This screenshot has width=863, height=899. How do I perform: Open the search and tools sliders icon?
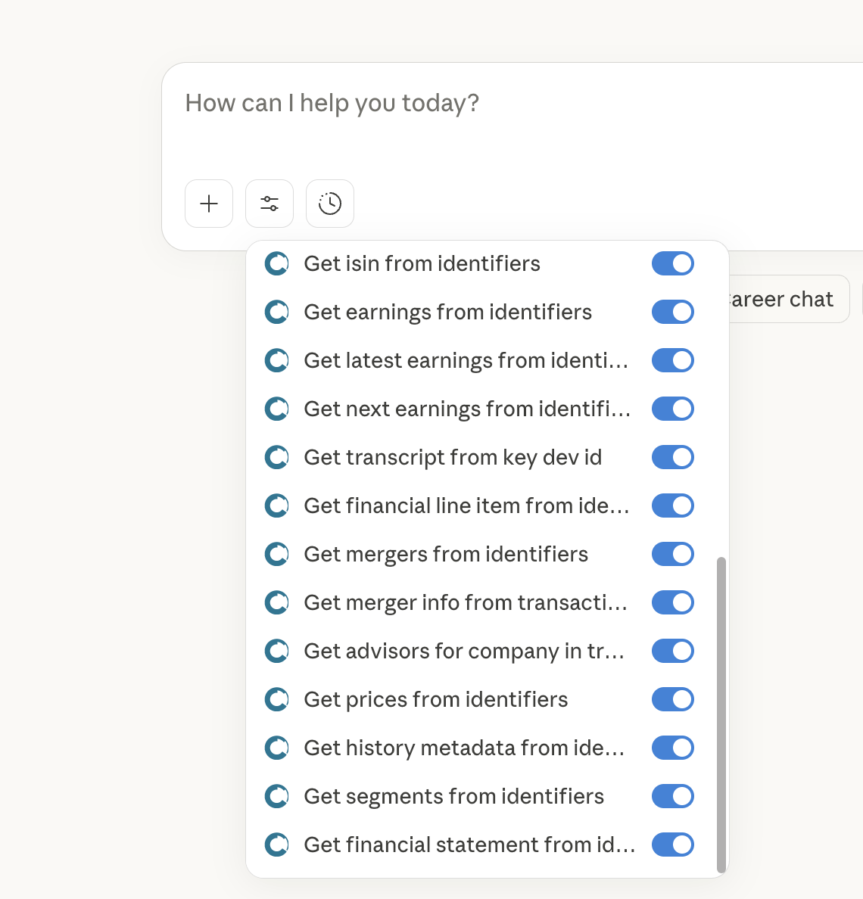269,204
